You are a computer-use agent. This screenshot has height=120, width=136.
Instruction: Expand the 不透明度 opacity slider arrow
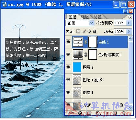point(129,23)
